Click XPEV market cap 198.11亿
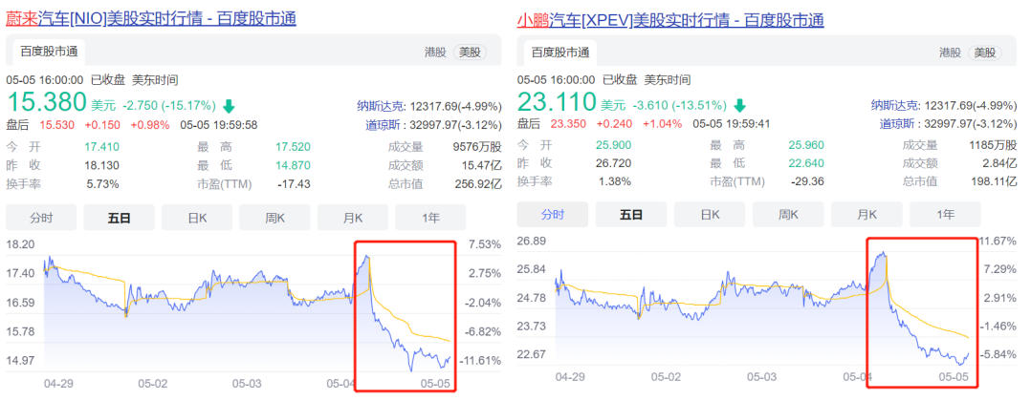Viewport: 1031px width, 401px height. pos(994,181)
